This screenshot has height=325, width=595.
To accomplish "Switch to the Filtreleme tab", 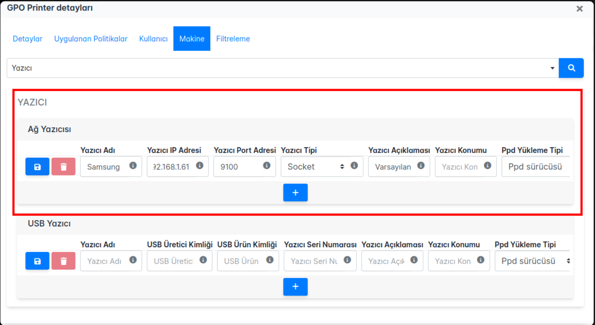I will pos(233,39).
